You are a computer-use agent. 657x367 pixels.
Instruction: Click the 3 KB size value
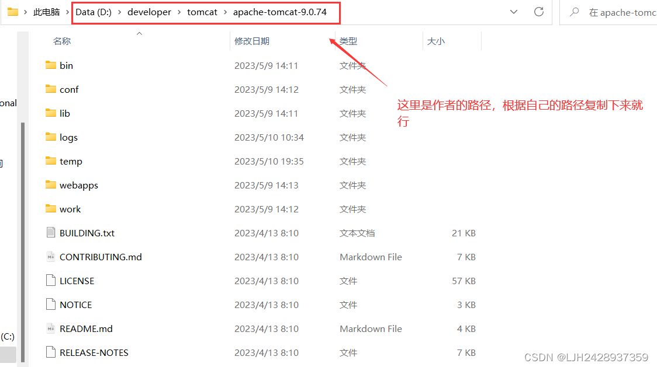[x=466, y=305]
